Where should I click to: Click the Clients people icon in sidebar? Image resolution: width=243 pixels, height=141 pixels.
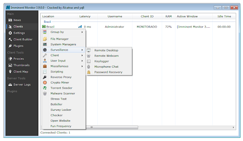coord(10,27)
